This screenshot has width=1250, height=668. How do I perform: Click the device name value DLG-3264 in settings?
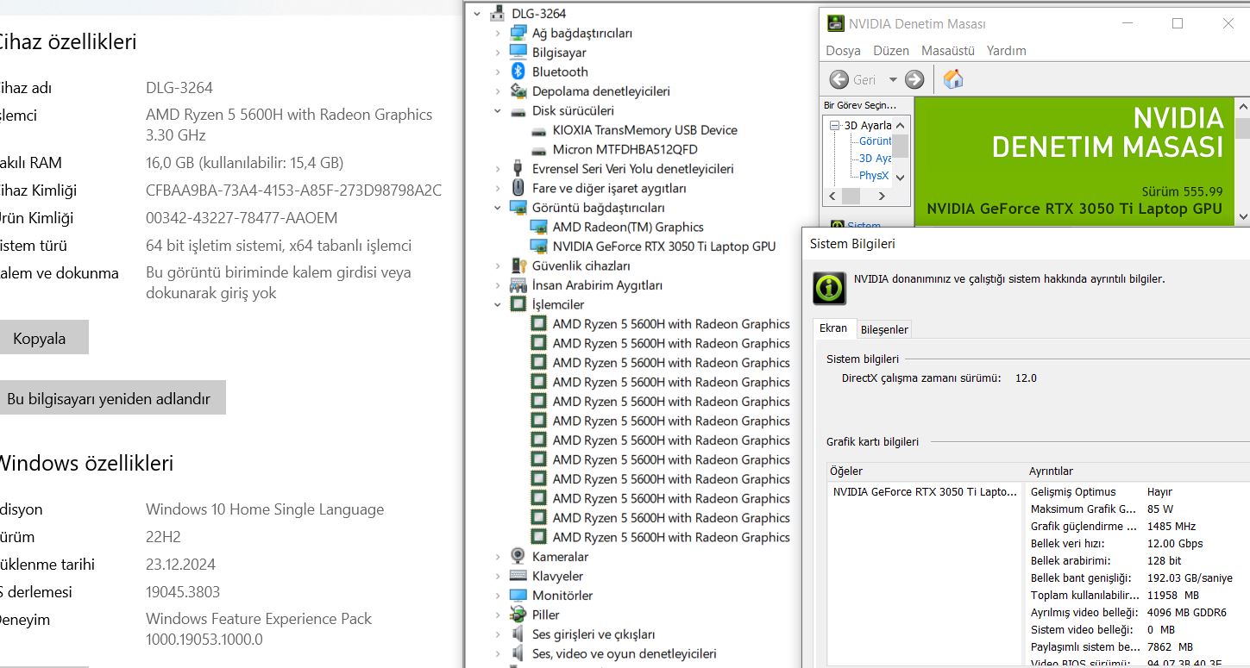(x=179, y=88)
